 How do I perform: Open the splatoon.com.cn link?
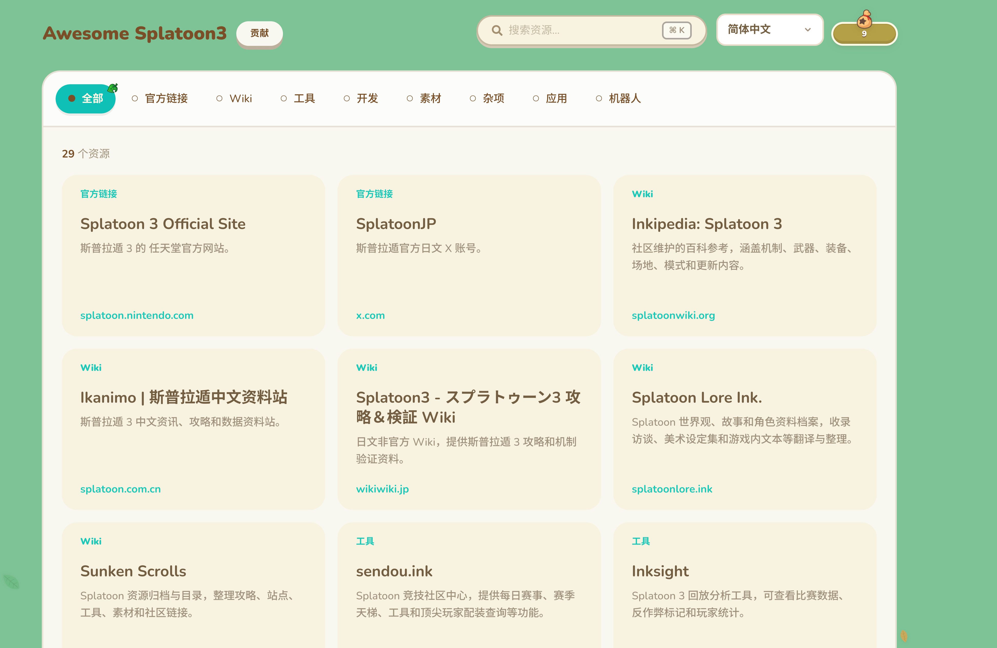(x=121, y=489)
